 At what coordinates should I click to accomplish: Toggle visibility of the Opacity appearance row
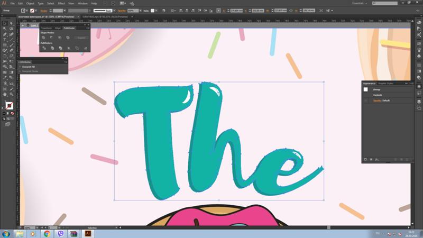(365, 100)
